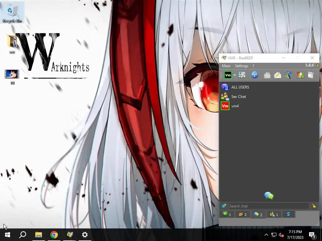Viewport: 322px width, 241px height.
Task: Open the Windows Start menu
Action: pyautogui.click(x=8, y=235)
